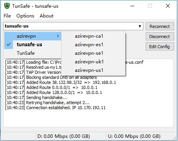Click the Reconnect button
Viewport: 178px width, 141px height.
click(160, 26)
